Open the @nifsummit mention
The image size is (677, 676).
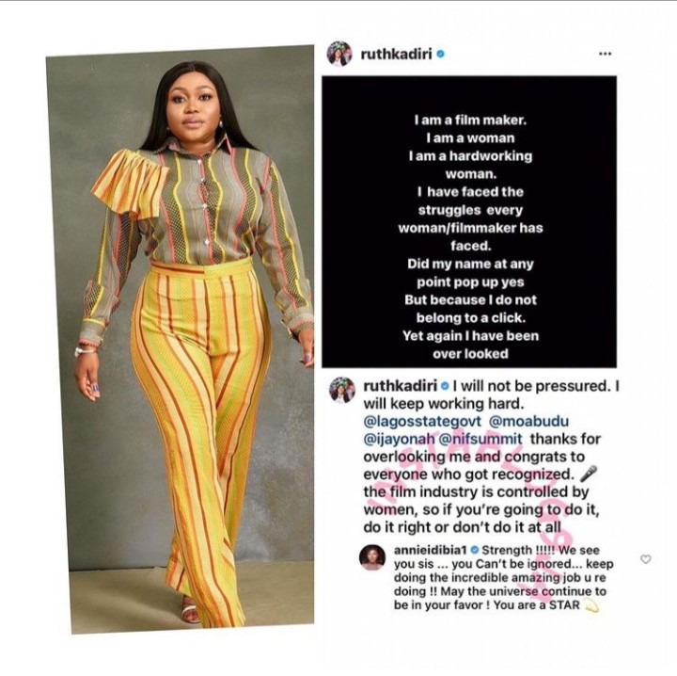click(x=480, y=439)
